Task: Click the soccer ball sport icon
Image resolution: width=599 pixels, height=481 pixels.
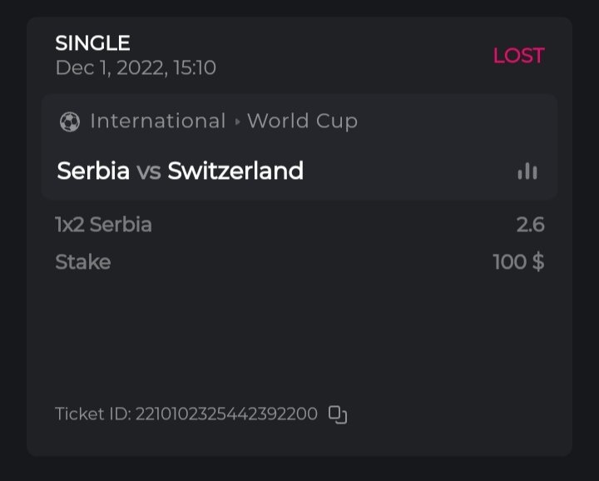Action: click(x=70, y=121)
